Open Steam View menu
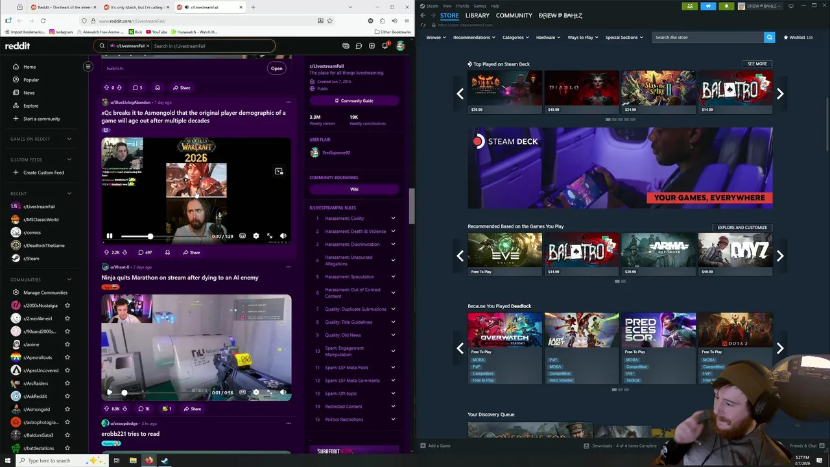 point(447,6)
